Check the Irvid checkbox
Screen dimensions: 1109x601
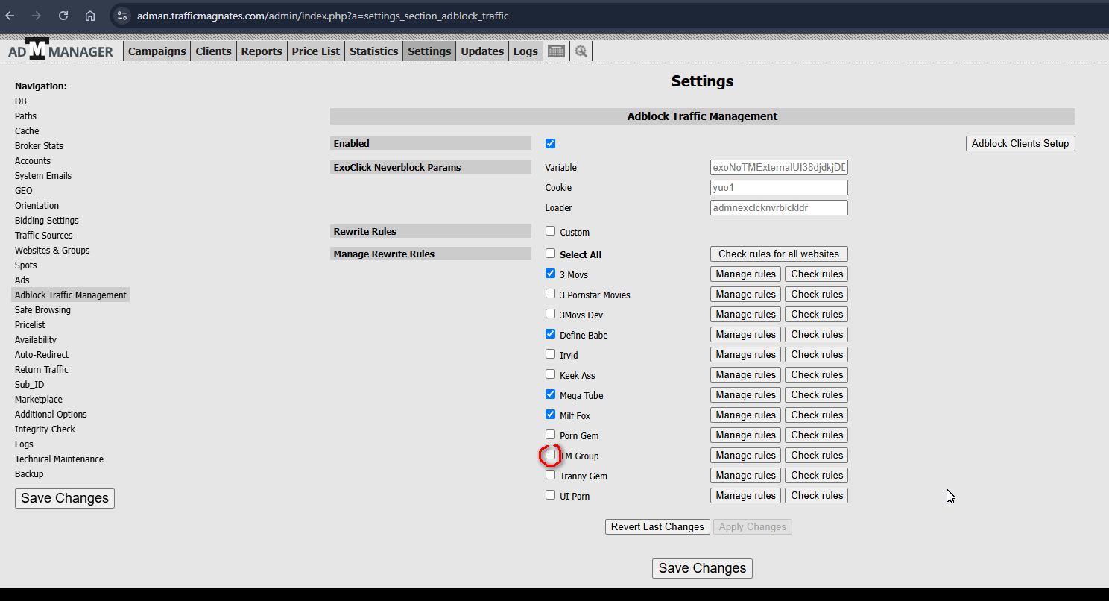point(550,354)
